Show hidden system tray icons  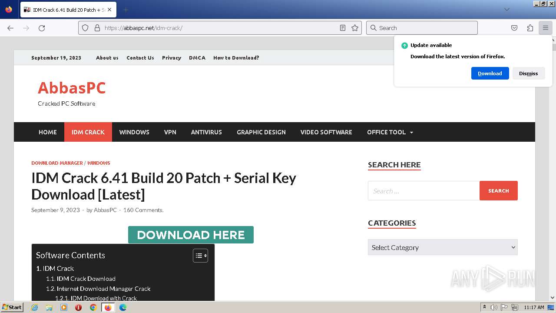pos(484,307)
